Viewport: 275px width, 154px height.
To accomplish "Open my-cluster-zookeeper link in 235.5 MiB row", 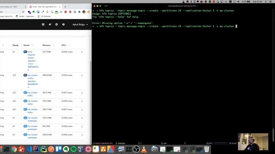I will [33, 119].
